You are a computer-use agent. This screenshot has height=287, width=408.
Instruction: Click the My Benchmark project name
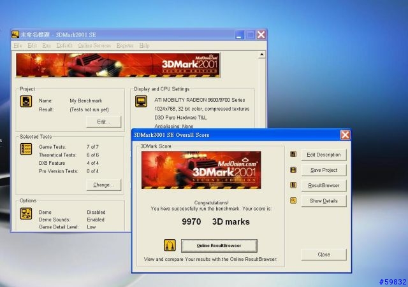(x=86, y=101)
